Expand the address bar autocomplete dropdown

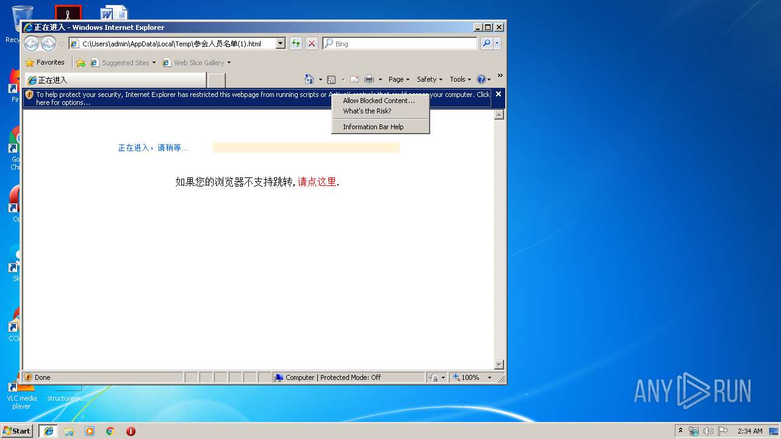281,44
